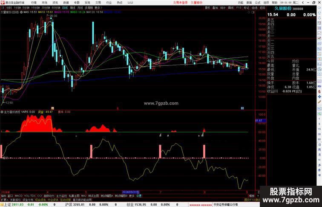Select the 周线 weekly period
The height and width of the screenshot is (207, 322).
click(x=72, y=8)
